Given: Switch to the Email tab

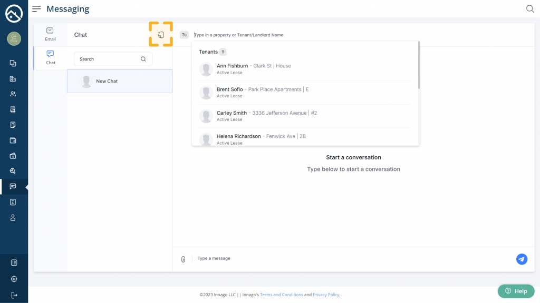Looking at the screenshot, I should [x=50, y=34].
